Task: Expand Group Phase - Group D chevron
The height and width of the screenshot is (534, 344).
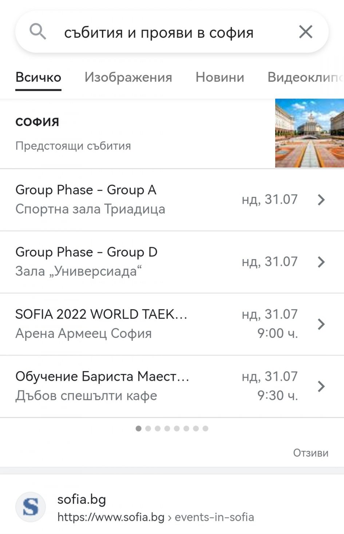Action: click(321, 262)
